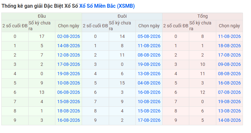Image resolution: width=251 pixels, height=133 pixels.
Task: Open Đầu date 19-08-2026 for number 4
Action: click(x=69, y=74)
